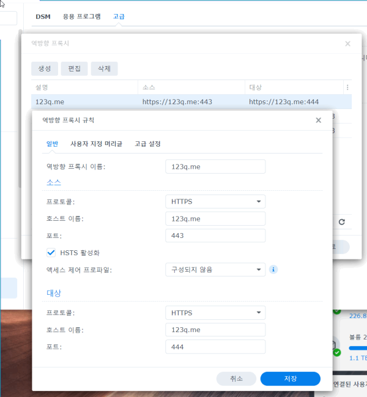This screenshot has height=397, width=367.
Task: Click the info icon beside access control profile
Action: pyautogui.click(x=273, y=270)
